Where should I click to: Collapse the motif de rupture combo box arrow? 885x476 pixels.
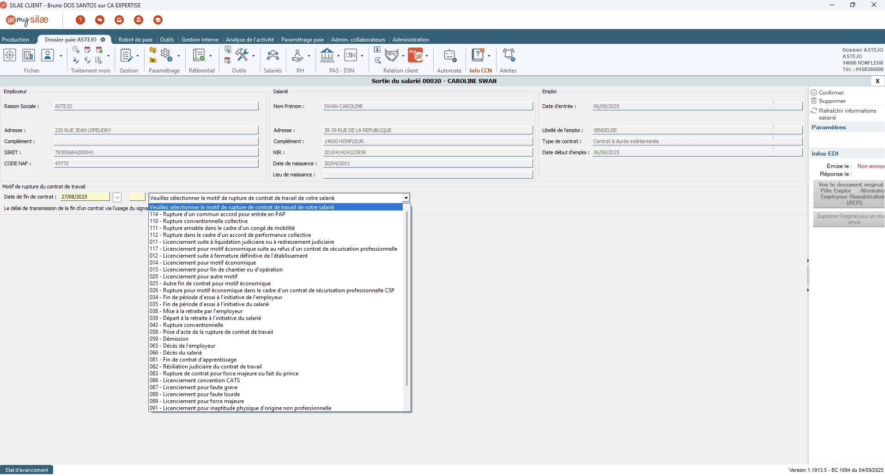tap(406, 198)
